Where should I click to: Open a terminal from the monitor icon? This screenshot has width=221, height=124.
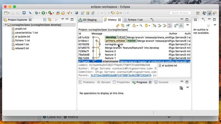(x=24, y=13)
